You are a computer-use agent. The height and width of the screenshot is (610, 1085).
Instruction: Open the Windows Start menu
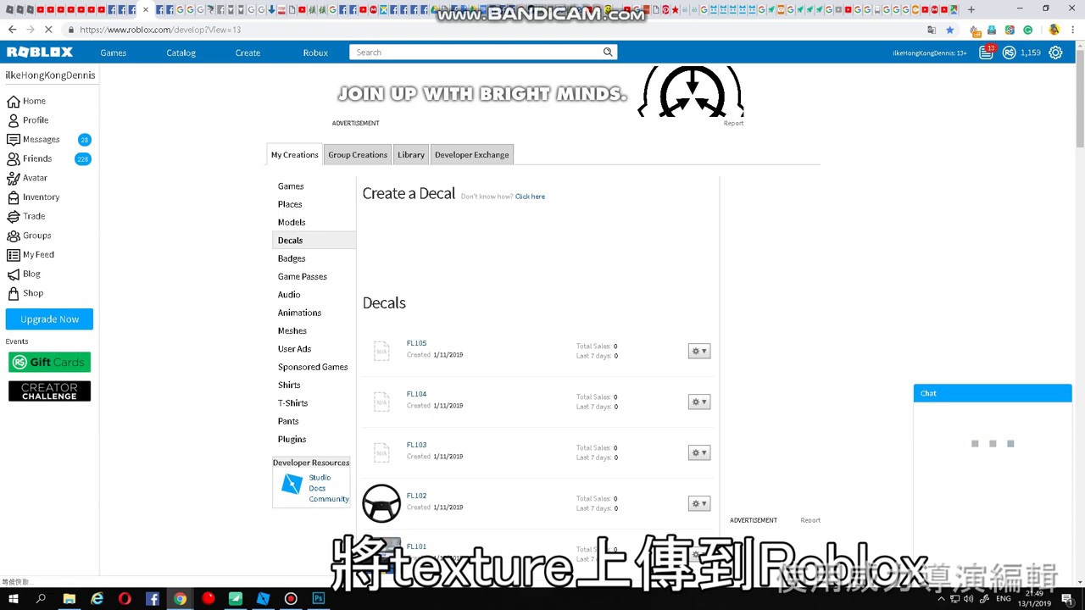(14, 599)
